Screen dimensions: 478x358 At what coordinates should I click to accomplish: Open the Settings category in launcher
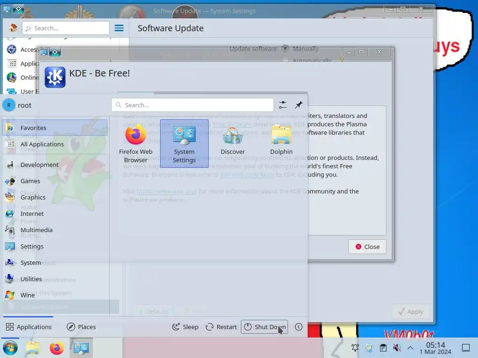click(x=55, y=246)
